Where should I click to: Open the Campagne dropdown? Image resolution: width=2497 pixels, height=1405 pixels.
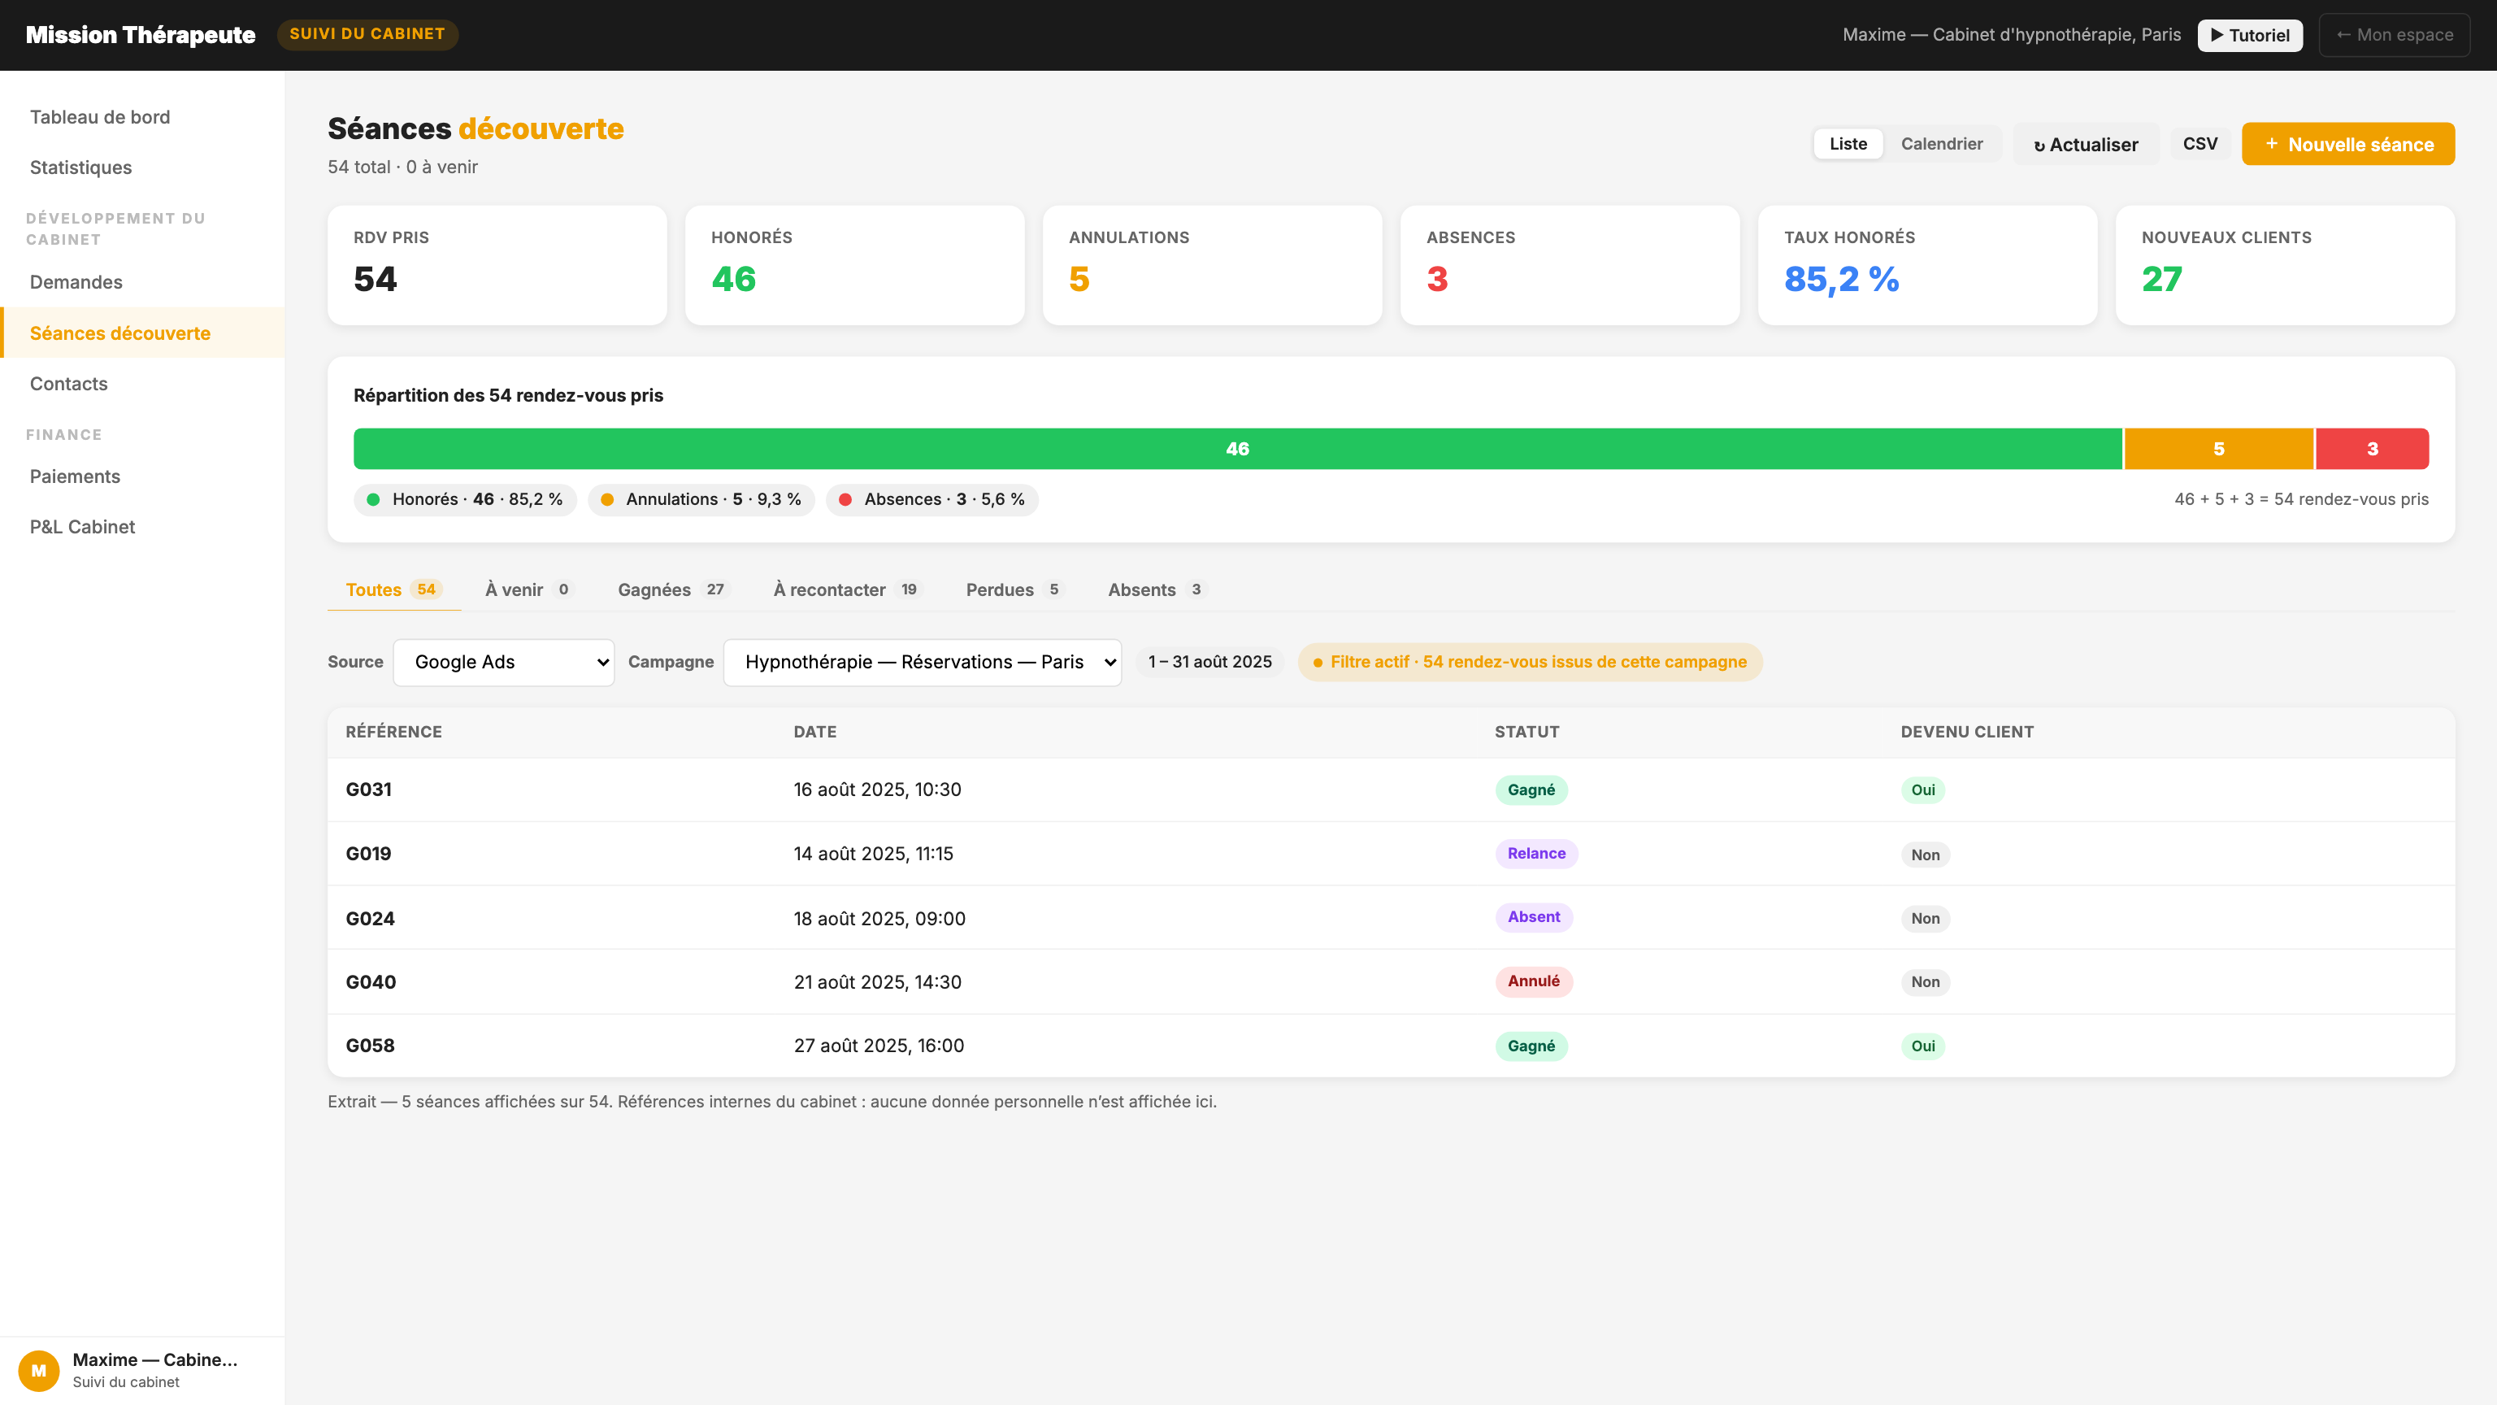coord(922,661)
